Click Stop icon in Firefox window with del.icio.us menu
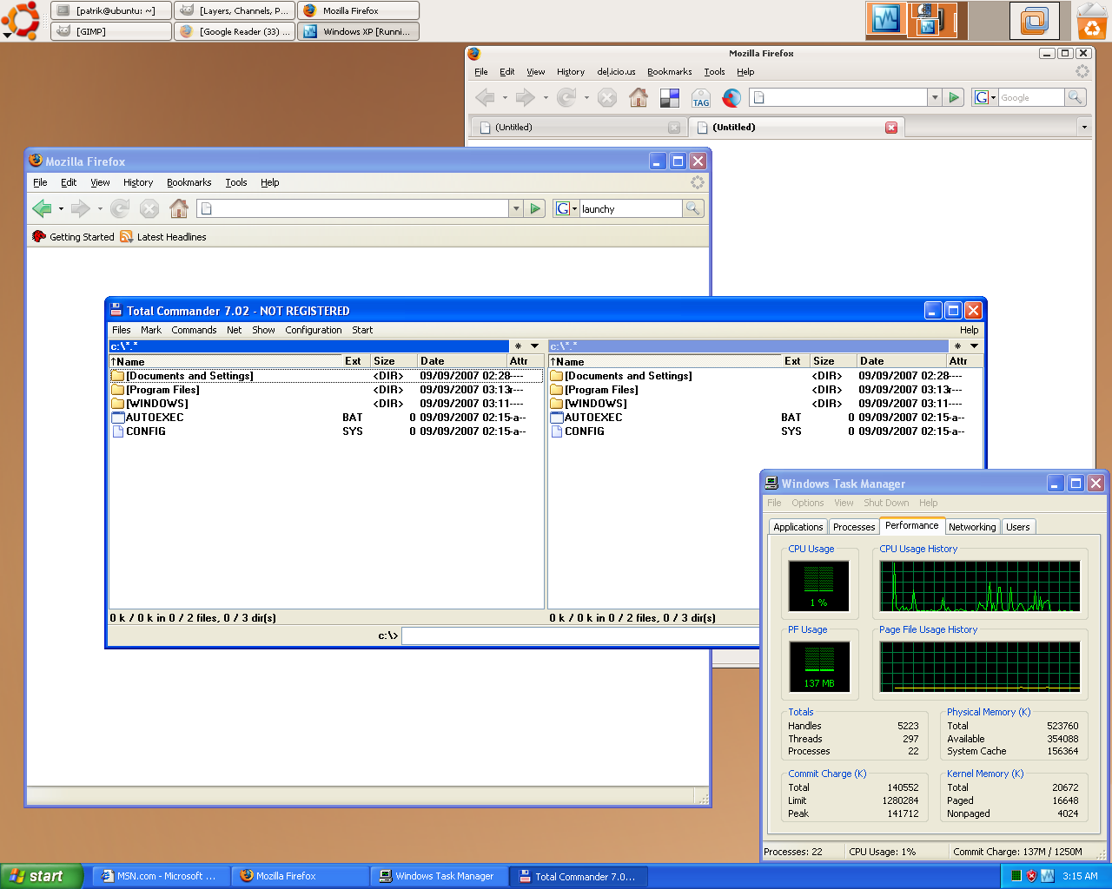Image resolution: width=1112 pixels, height=889 pixels. 607,97
